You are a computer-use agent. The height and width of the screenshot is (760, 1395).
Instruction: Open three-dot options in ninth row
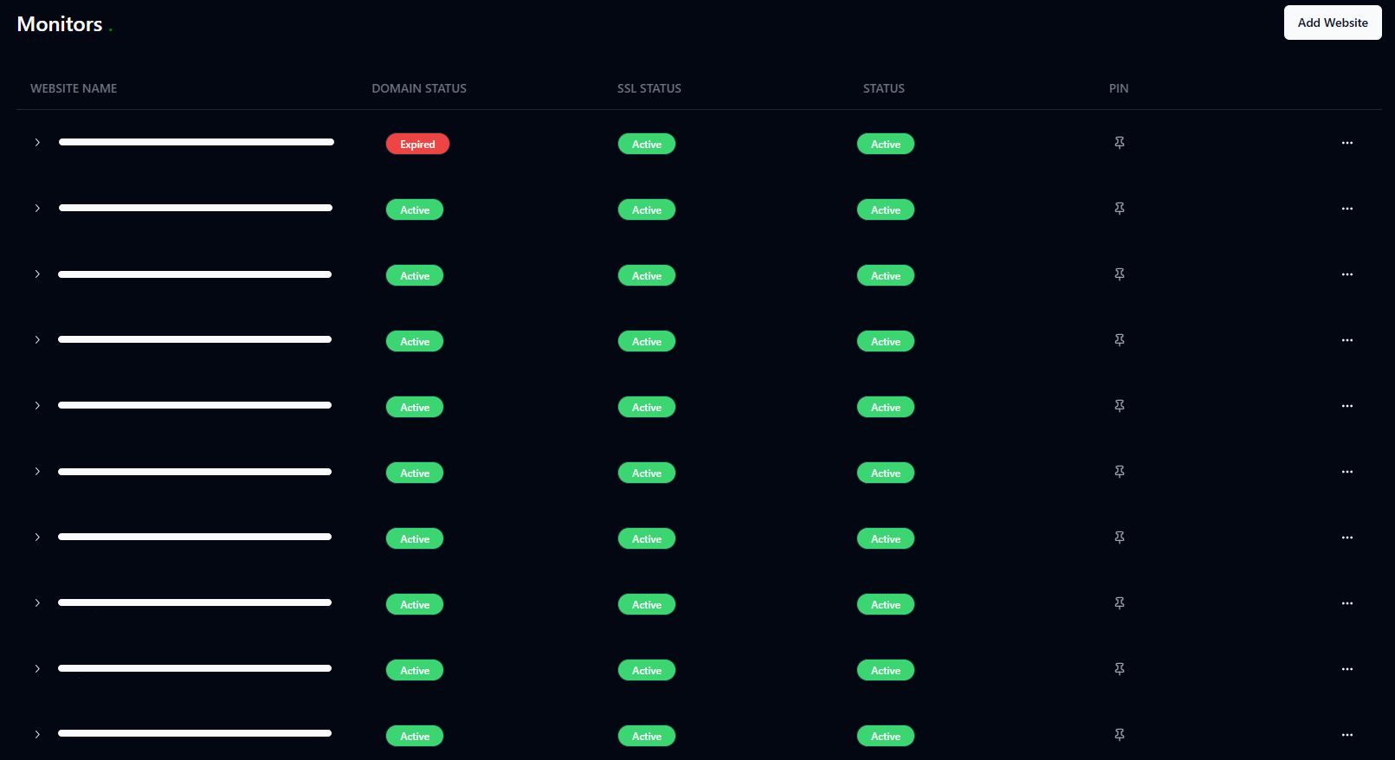pyautogui.click(x=1347, y=669)
